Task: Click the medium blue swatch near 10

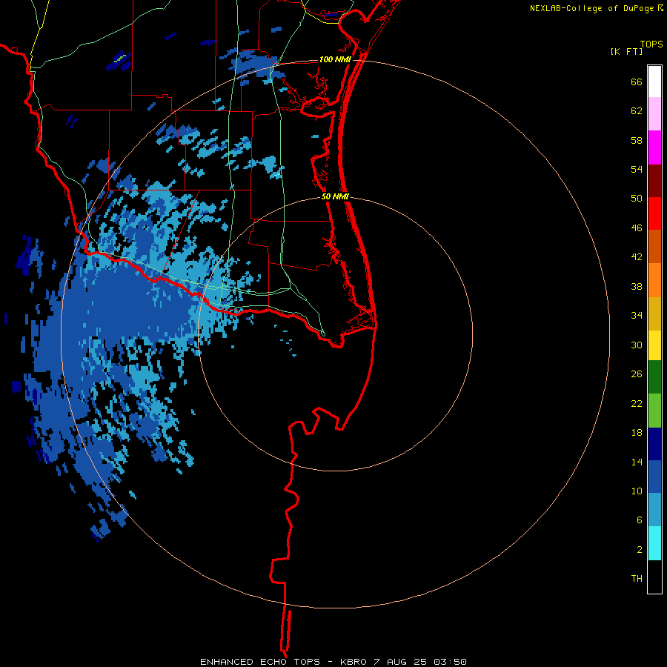Action: point(654,477)
